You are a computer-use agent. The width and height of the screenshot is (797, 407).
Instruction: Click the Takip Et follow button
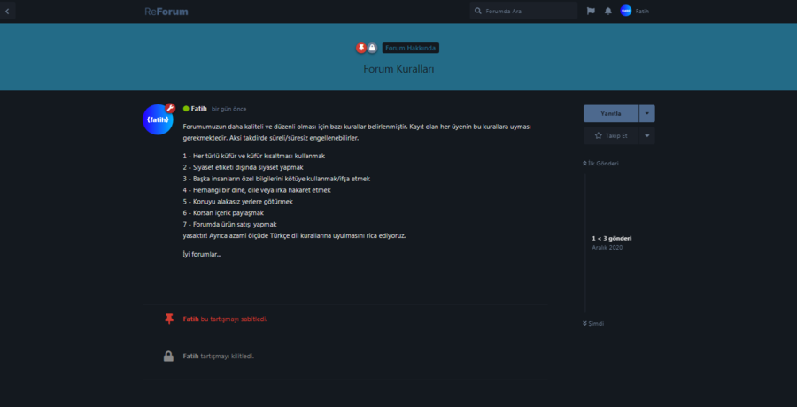coord(611,135)
